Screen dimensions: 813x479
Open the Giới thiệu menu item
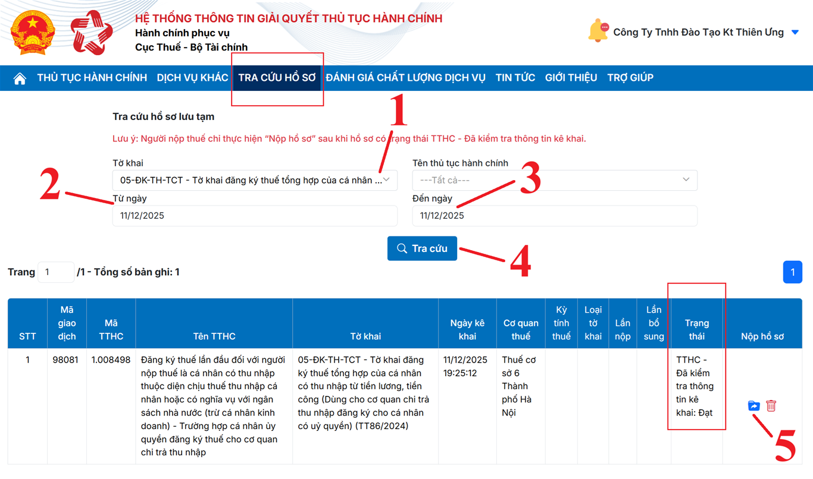pos(571,78)
